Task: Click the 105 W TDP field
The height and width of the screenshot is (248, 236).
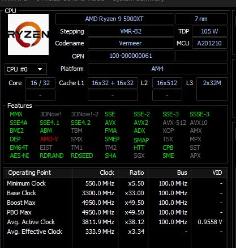Action: [x=209, y=31]
